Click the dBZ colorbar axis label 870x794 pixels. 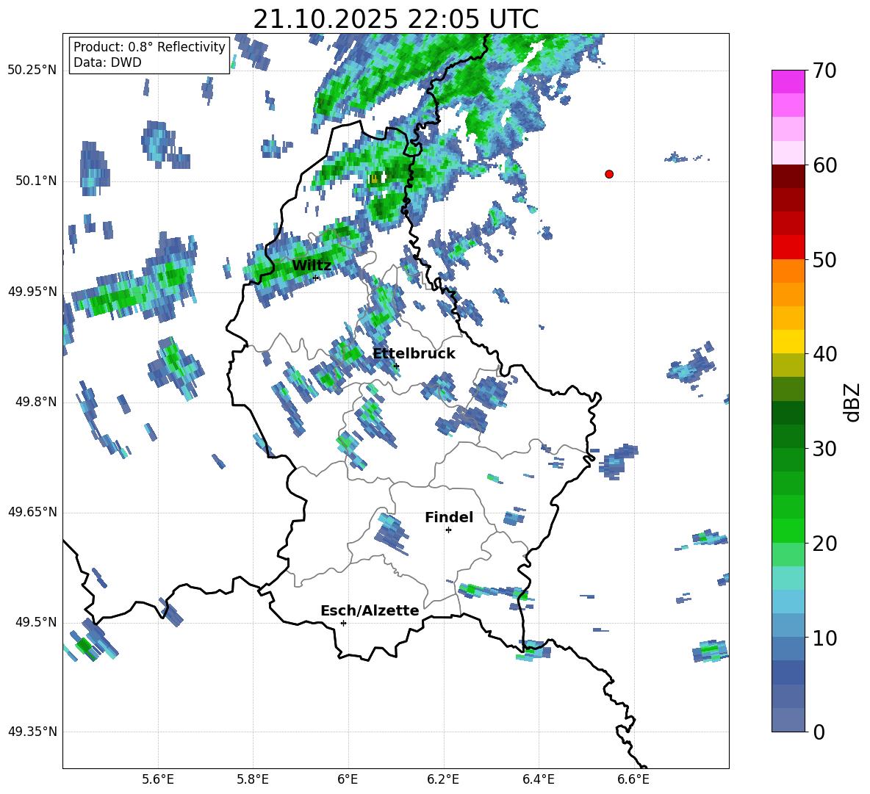pos(853,402)
